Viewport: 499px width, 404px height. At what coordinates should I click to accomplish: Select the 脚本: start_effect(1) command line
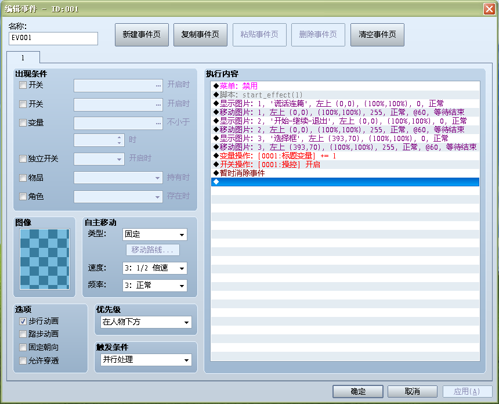(x=345, y=95)
